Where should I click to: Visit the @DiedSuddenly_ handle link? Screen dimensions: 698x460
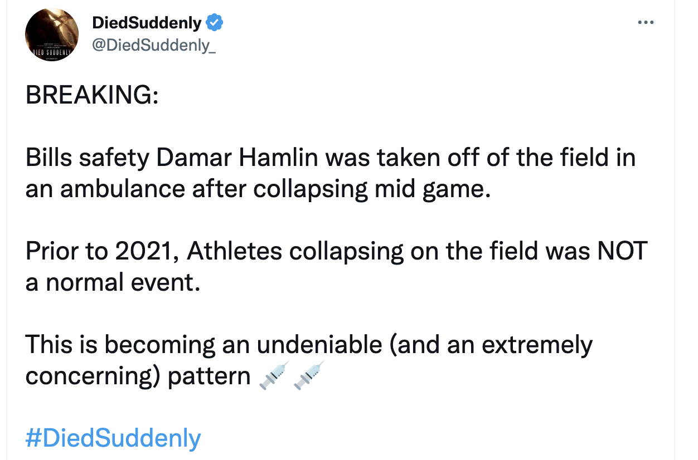click(153, 46)
